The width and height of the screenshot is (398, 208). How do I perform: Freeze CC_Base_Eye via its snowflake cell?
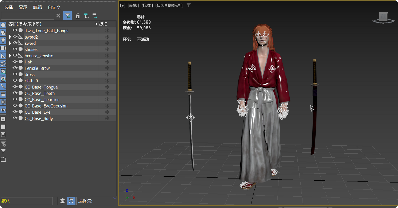tap(107, 112)
